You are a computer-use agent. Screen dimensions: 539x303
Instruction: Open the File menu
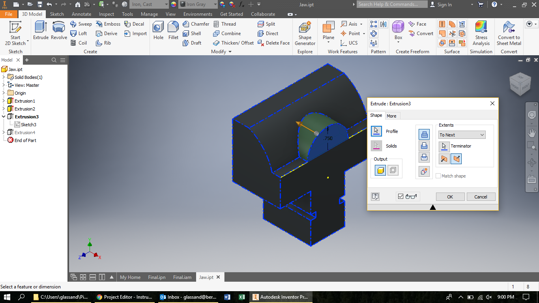point(9,14)
